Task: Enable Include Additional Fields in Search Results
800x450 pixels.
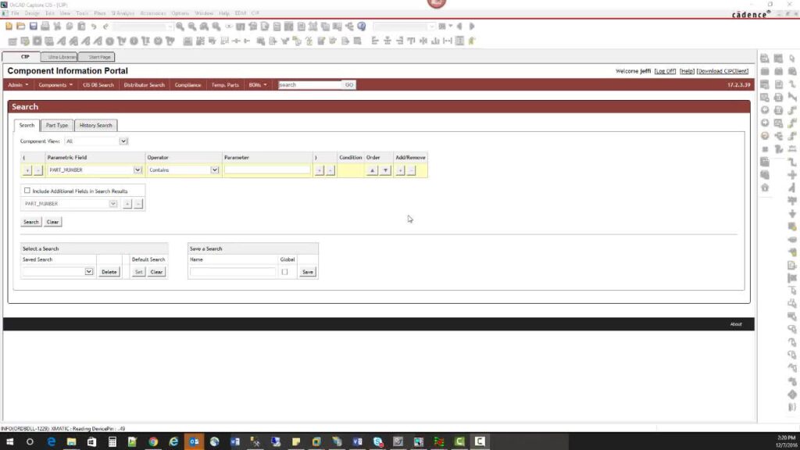Action: coord(27,191)
